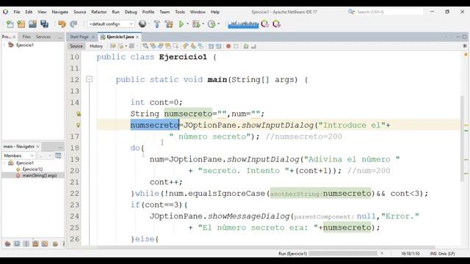Image resolution: width=470 pixels, height=264 pixels.
Task: Click the lightbulb hint icon on line 16
Action: (79, 125)
